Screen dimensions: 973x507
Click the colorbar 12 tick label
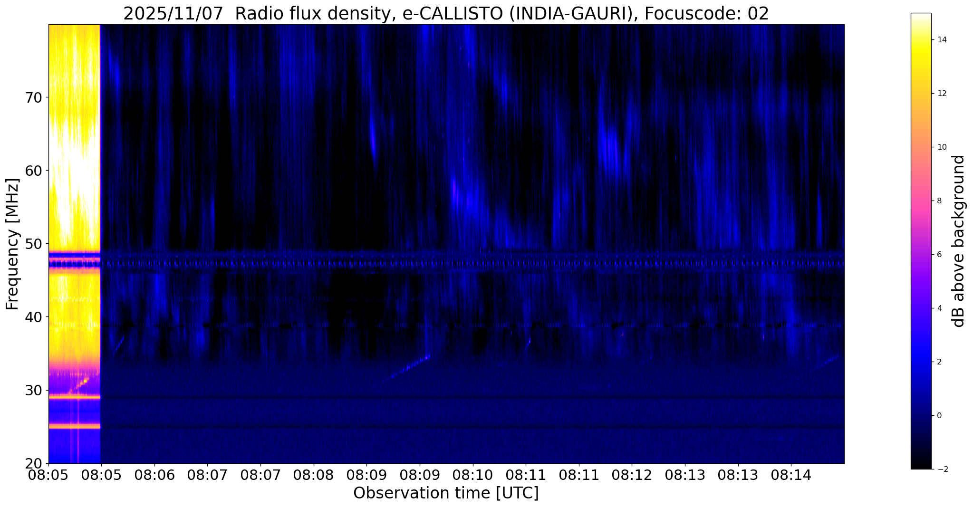941,94
